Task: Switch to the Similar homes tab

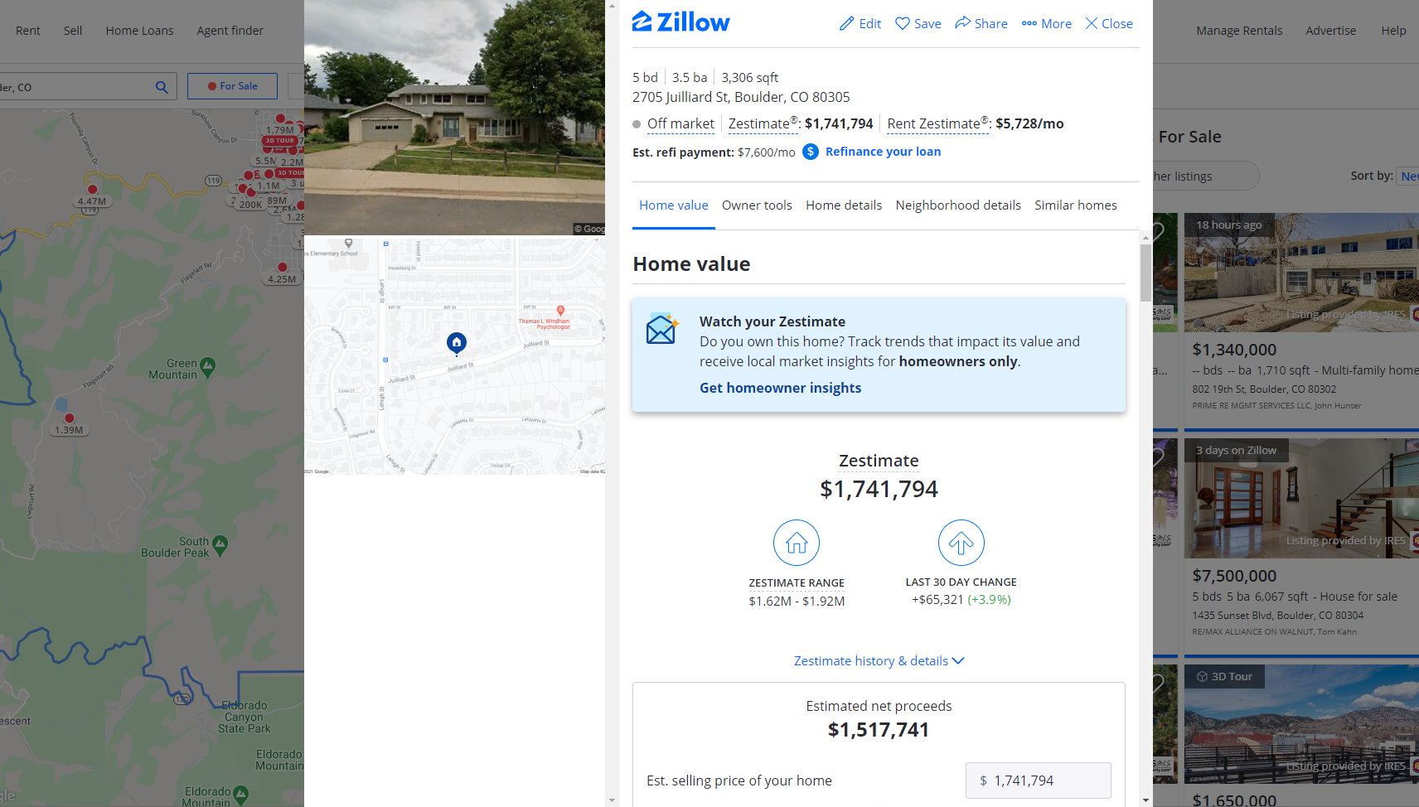Action: (x=1076, y=205)
